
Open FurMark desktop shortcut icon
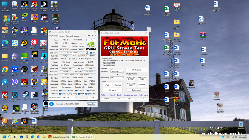click(25, 83)
